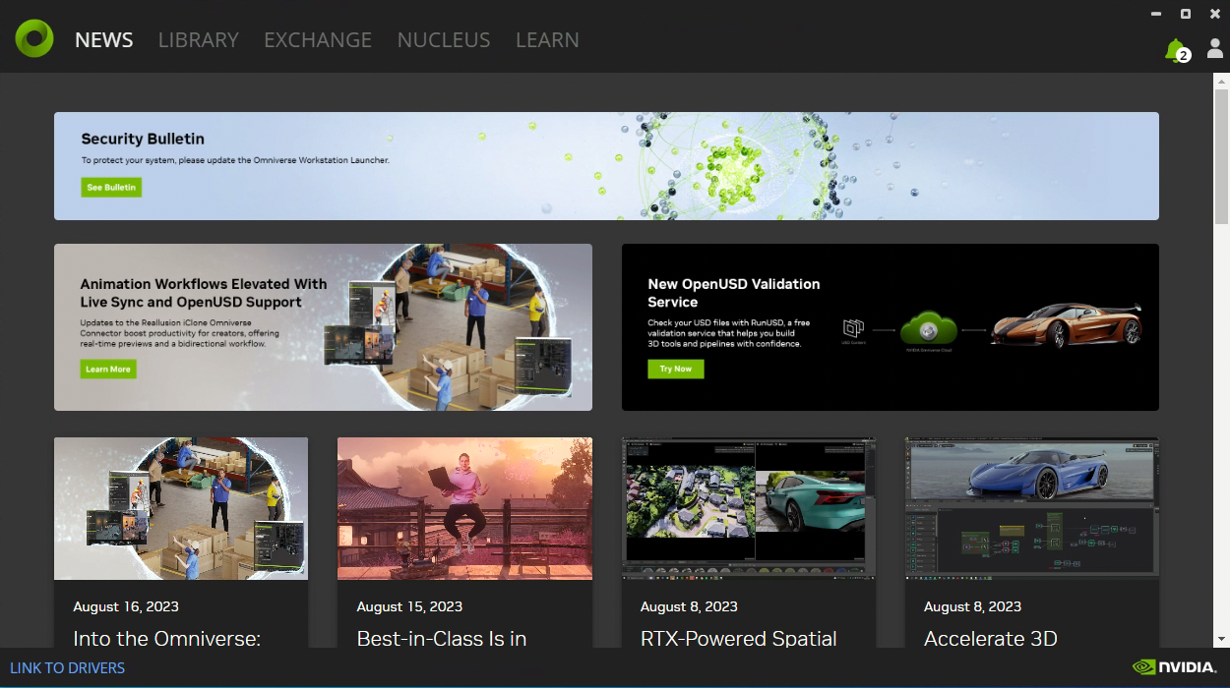Click the August 16, 2023 date text

pyautogui.click(x=126, y=606)
